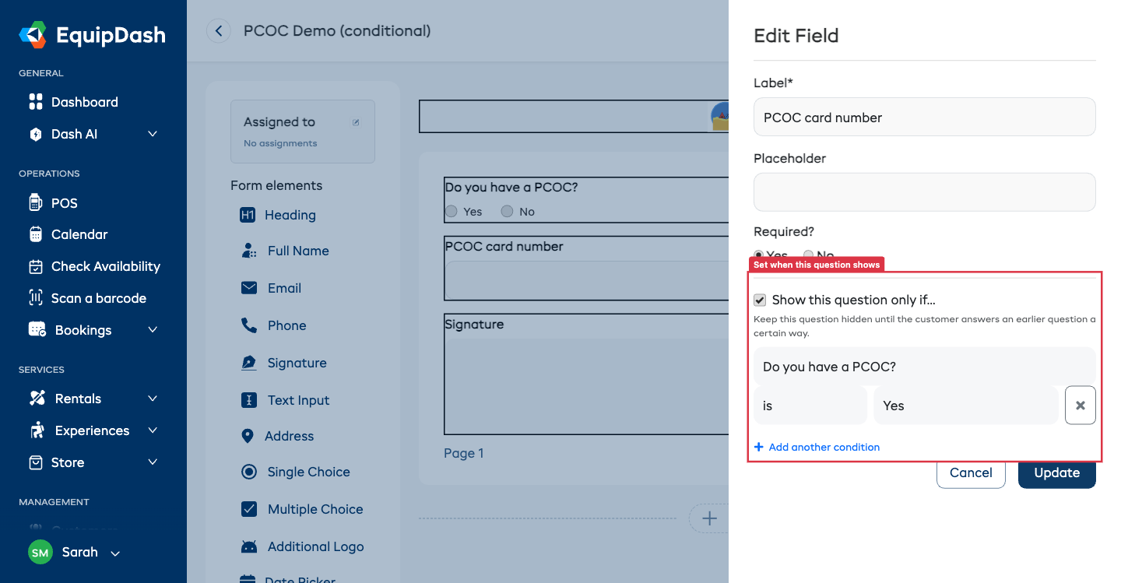Expand the Bookings submenu chevron
This screenshot has height=583, width=1121.
153,330
